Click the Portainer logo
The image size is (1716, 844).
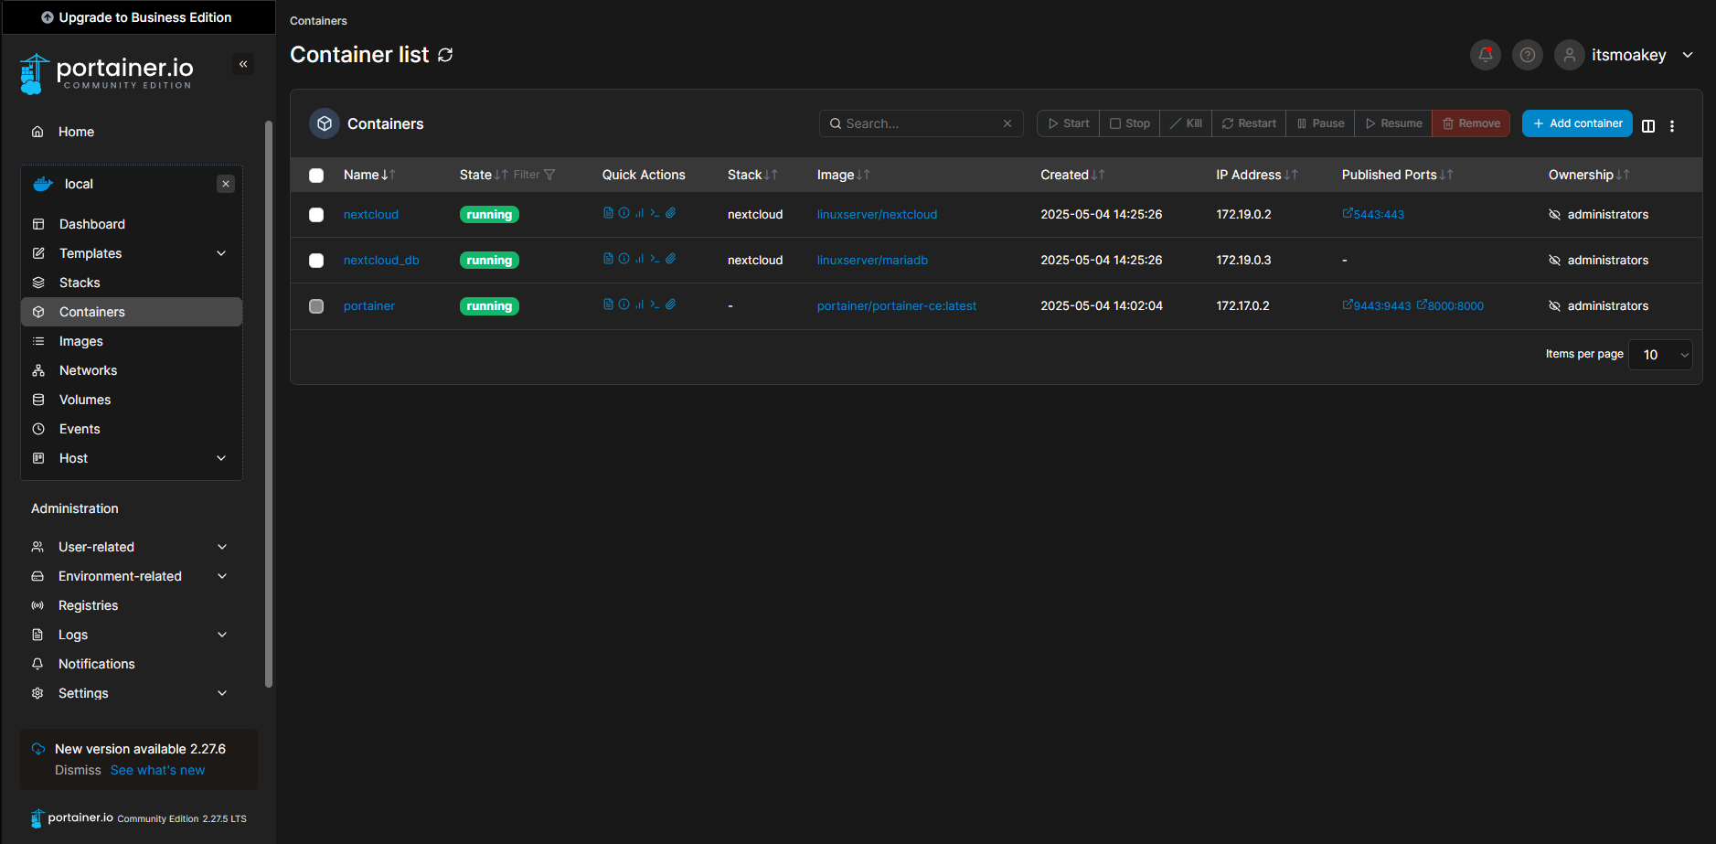(x=106, y=73)
